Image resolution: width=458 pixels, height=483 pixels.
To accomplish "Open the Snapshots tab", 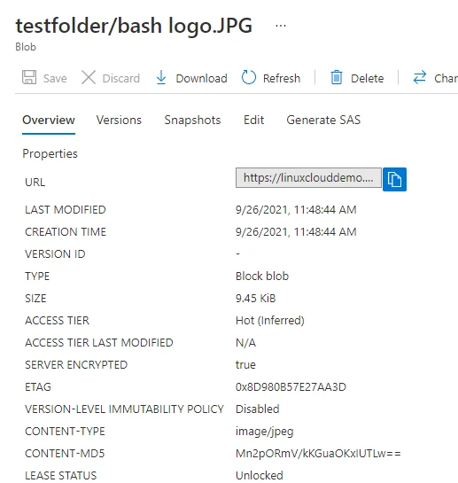I will click(192, 120).
